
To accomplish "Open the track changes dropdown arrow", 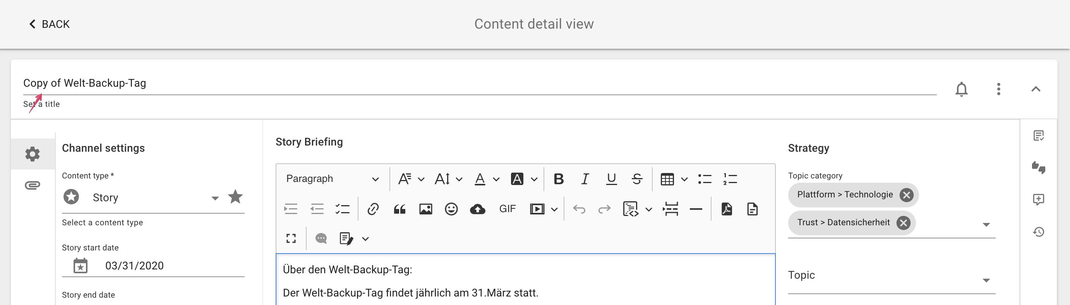I will (365, 239).
